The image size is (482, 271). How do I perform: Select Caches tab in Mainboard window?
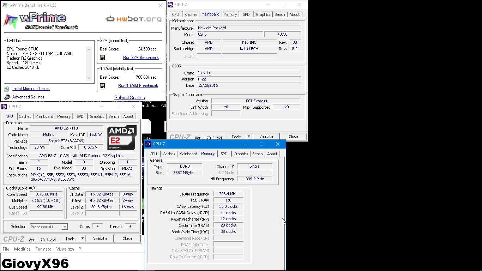click(191, 14)
